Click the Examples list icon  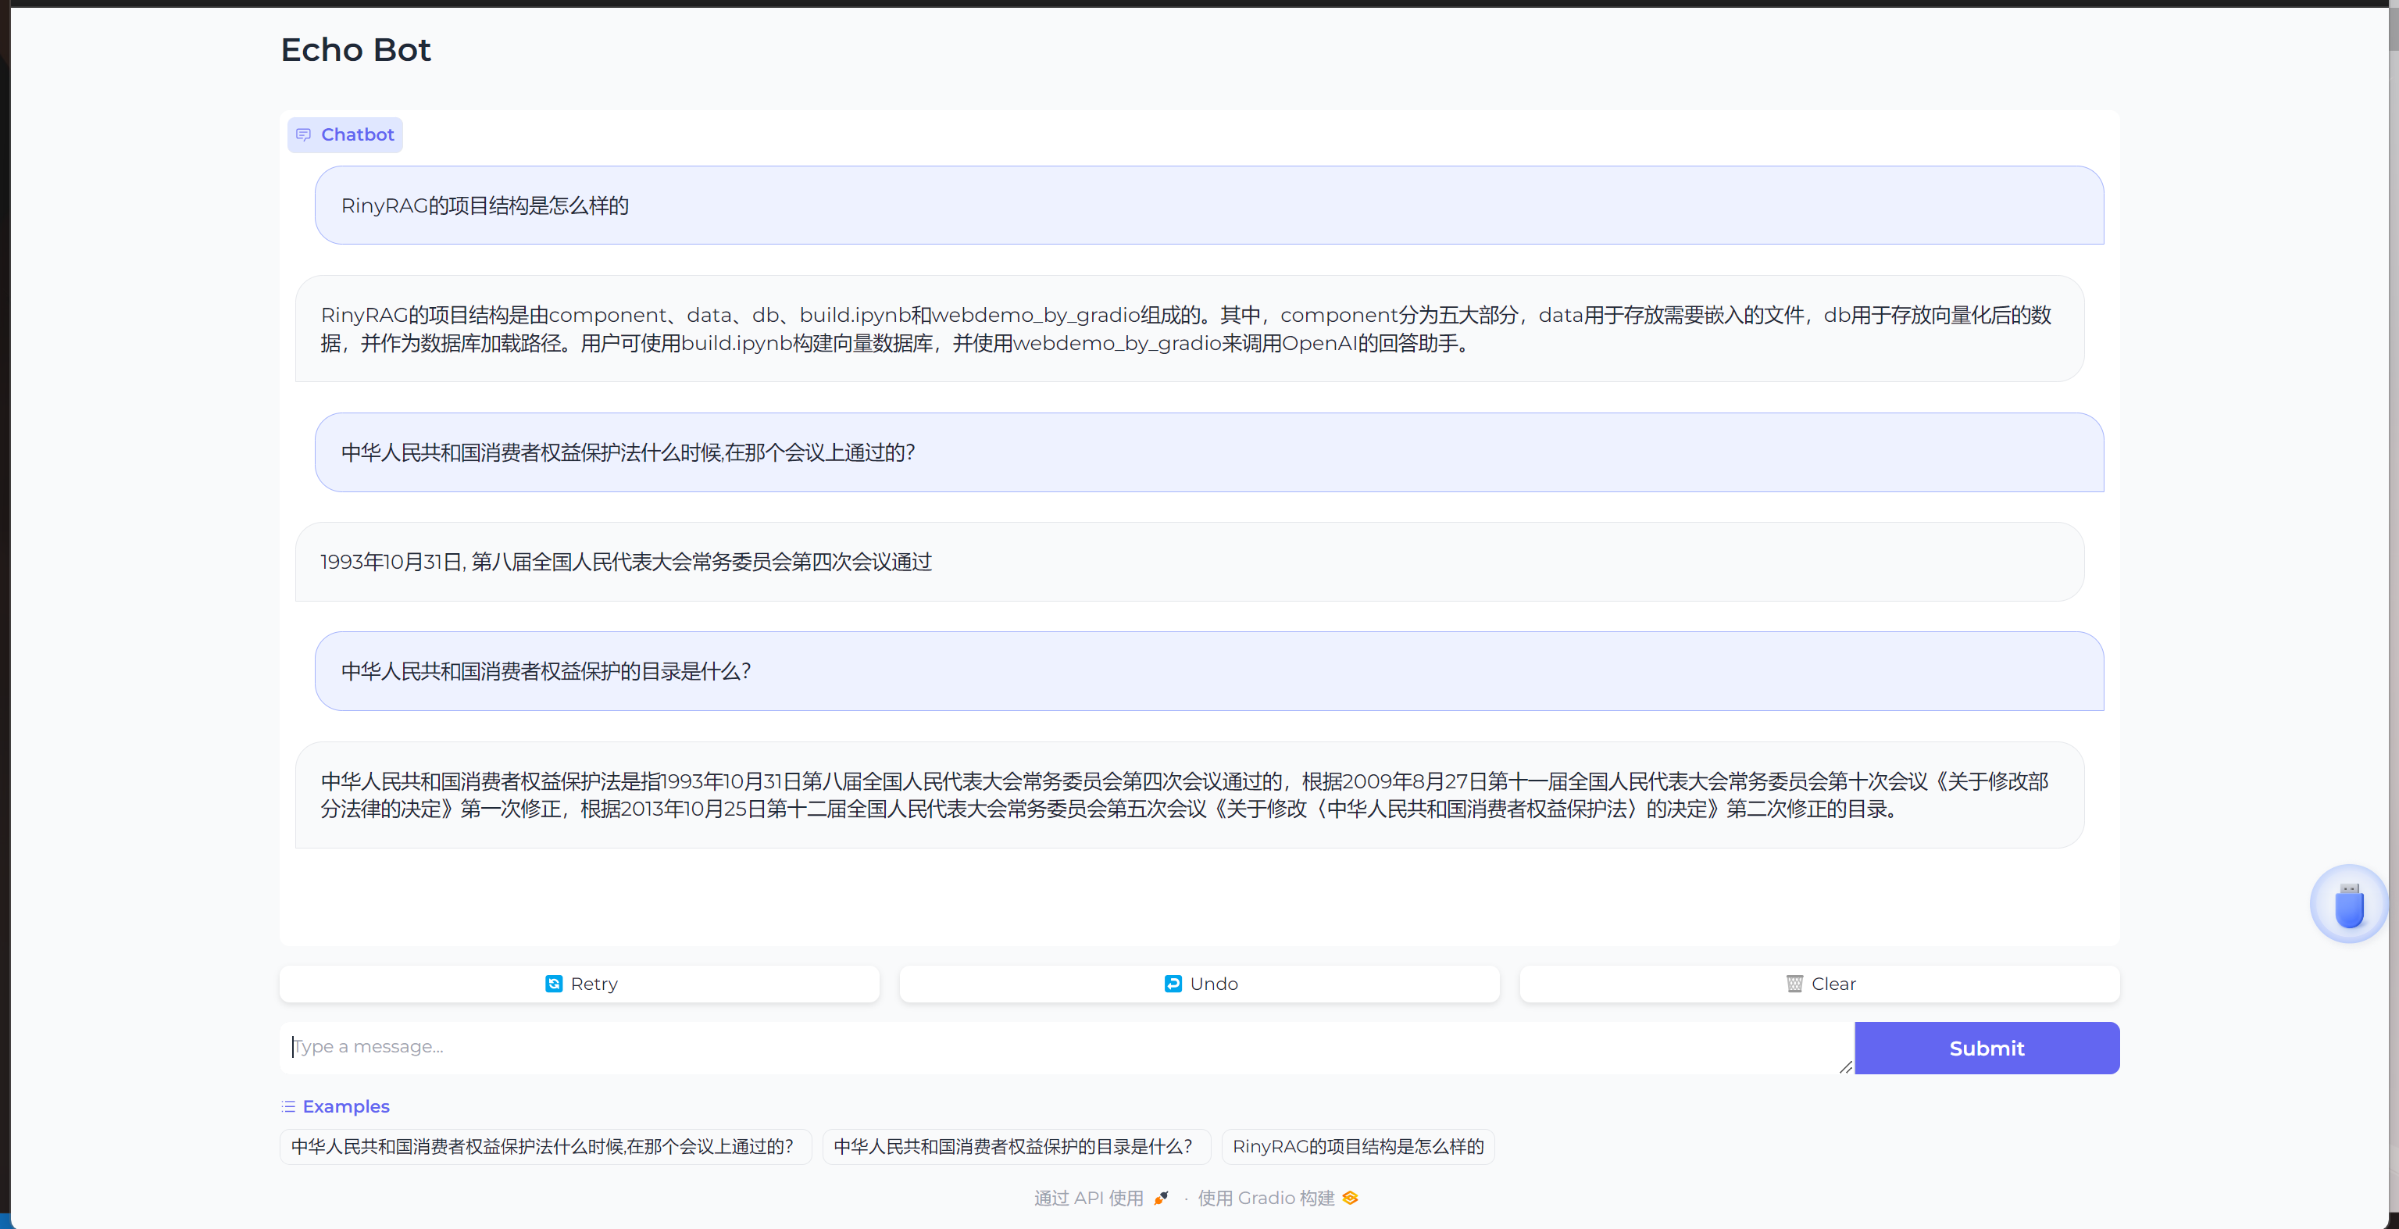point(289,1107)
